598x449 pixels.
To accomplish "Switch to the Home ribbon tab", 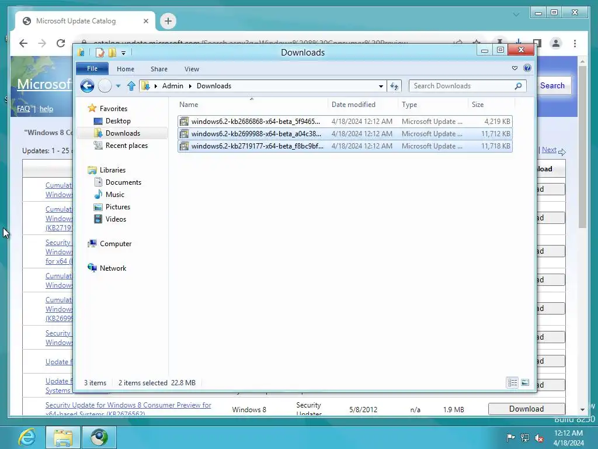I will [126, 69].
